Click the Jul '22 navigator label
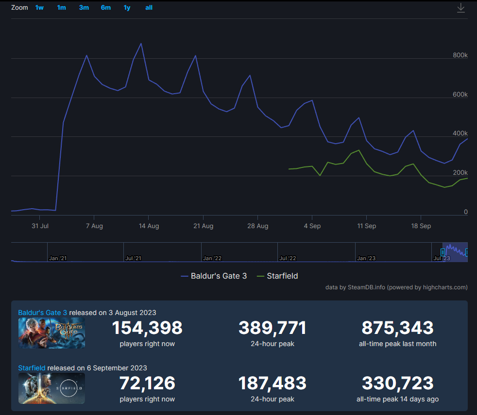477x415 pixels. (288, 258)
